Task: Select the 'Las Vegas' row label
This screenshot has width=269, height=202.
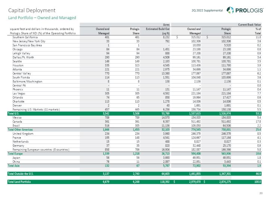Action: 19,94
